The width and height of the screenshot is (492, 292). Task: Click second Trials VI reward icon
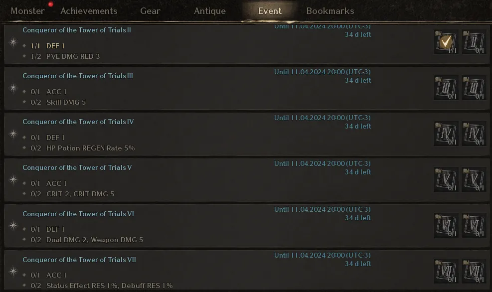[x=474, y=226]
